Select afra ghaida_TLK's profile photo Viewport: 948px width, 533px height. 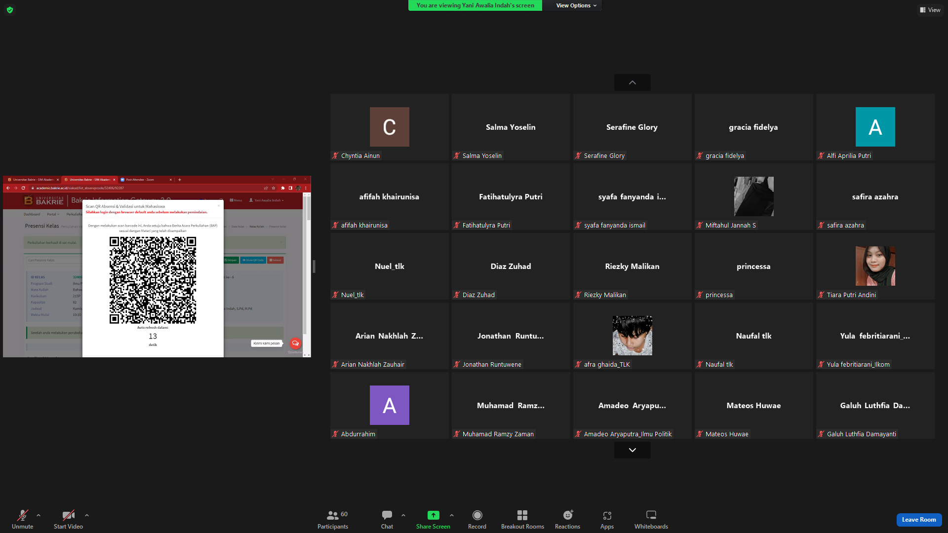coord(632,336)
